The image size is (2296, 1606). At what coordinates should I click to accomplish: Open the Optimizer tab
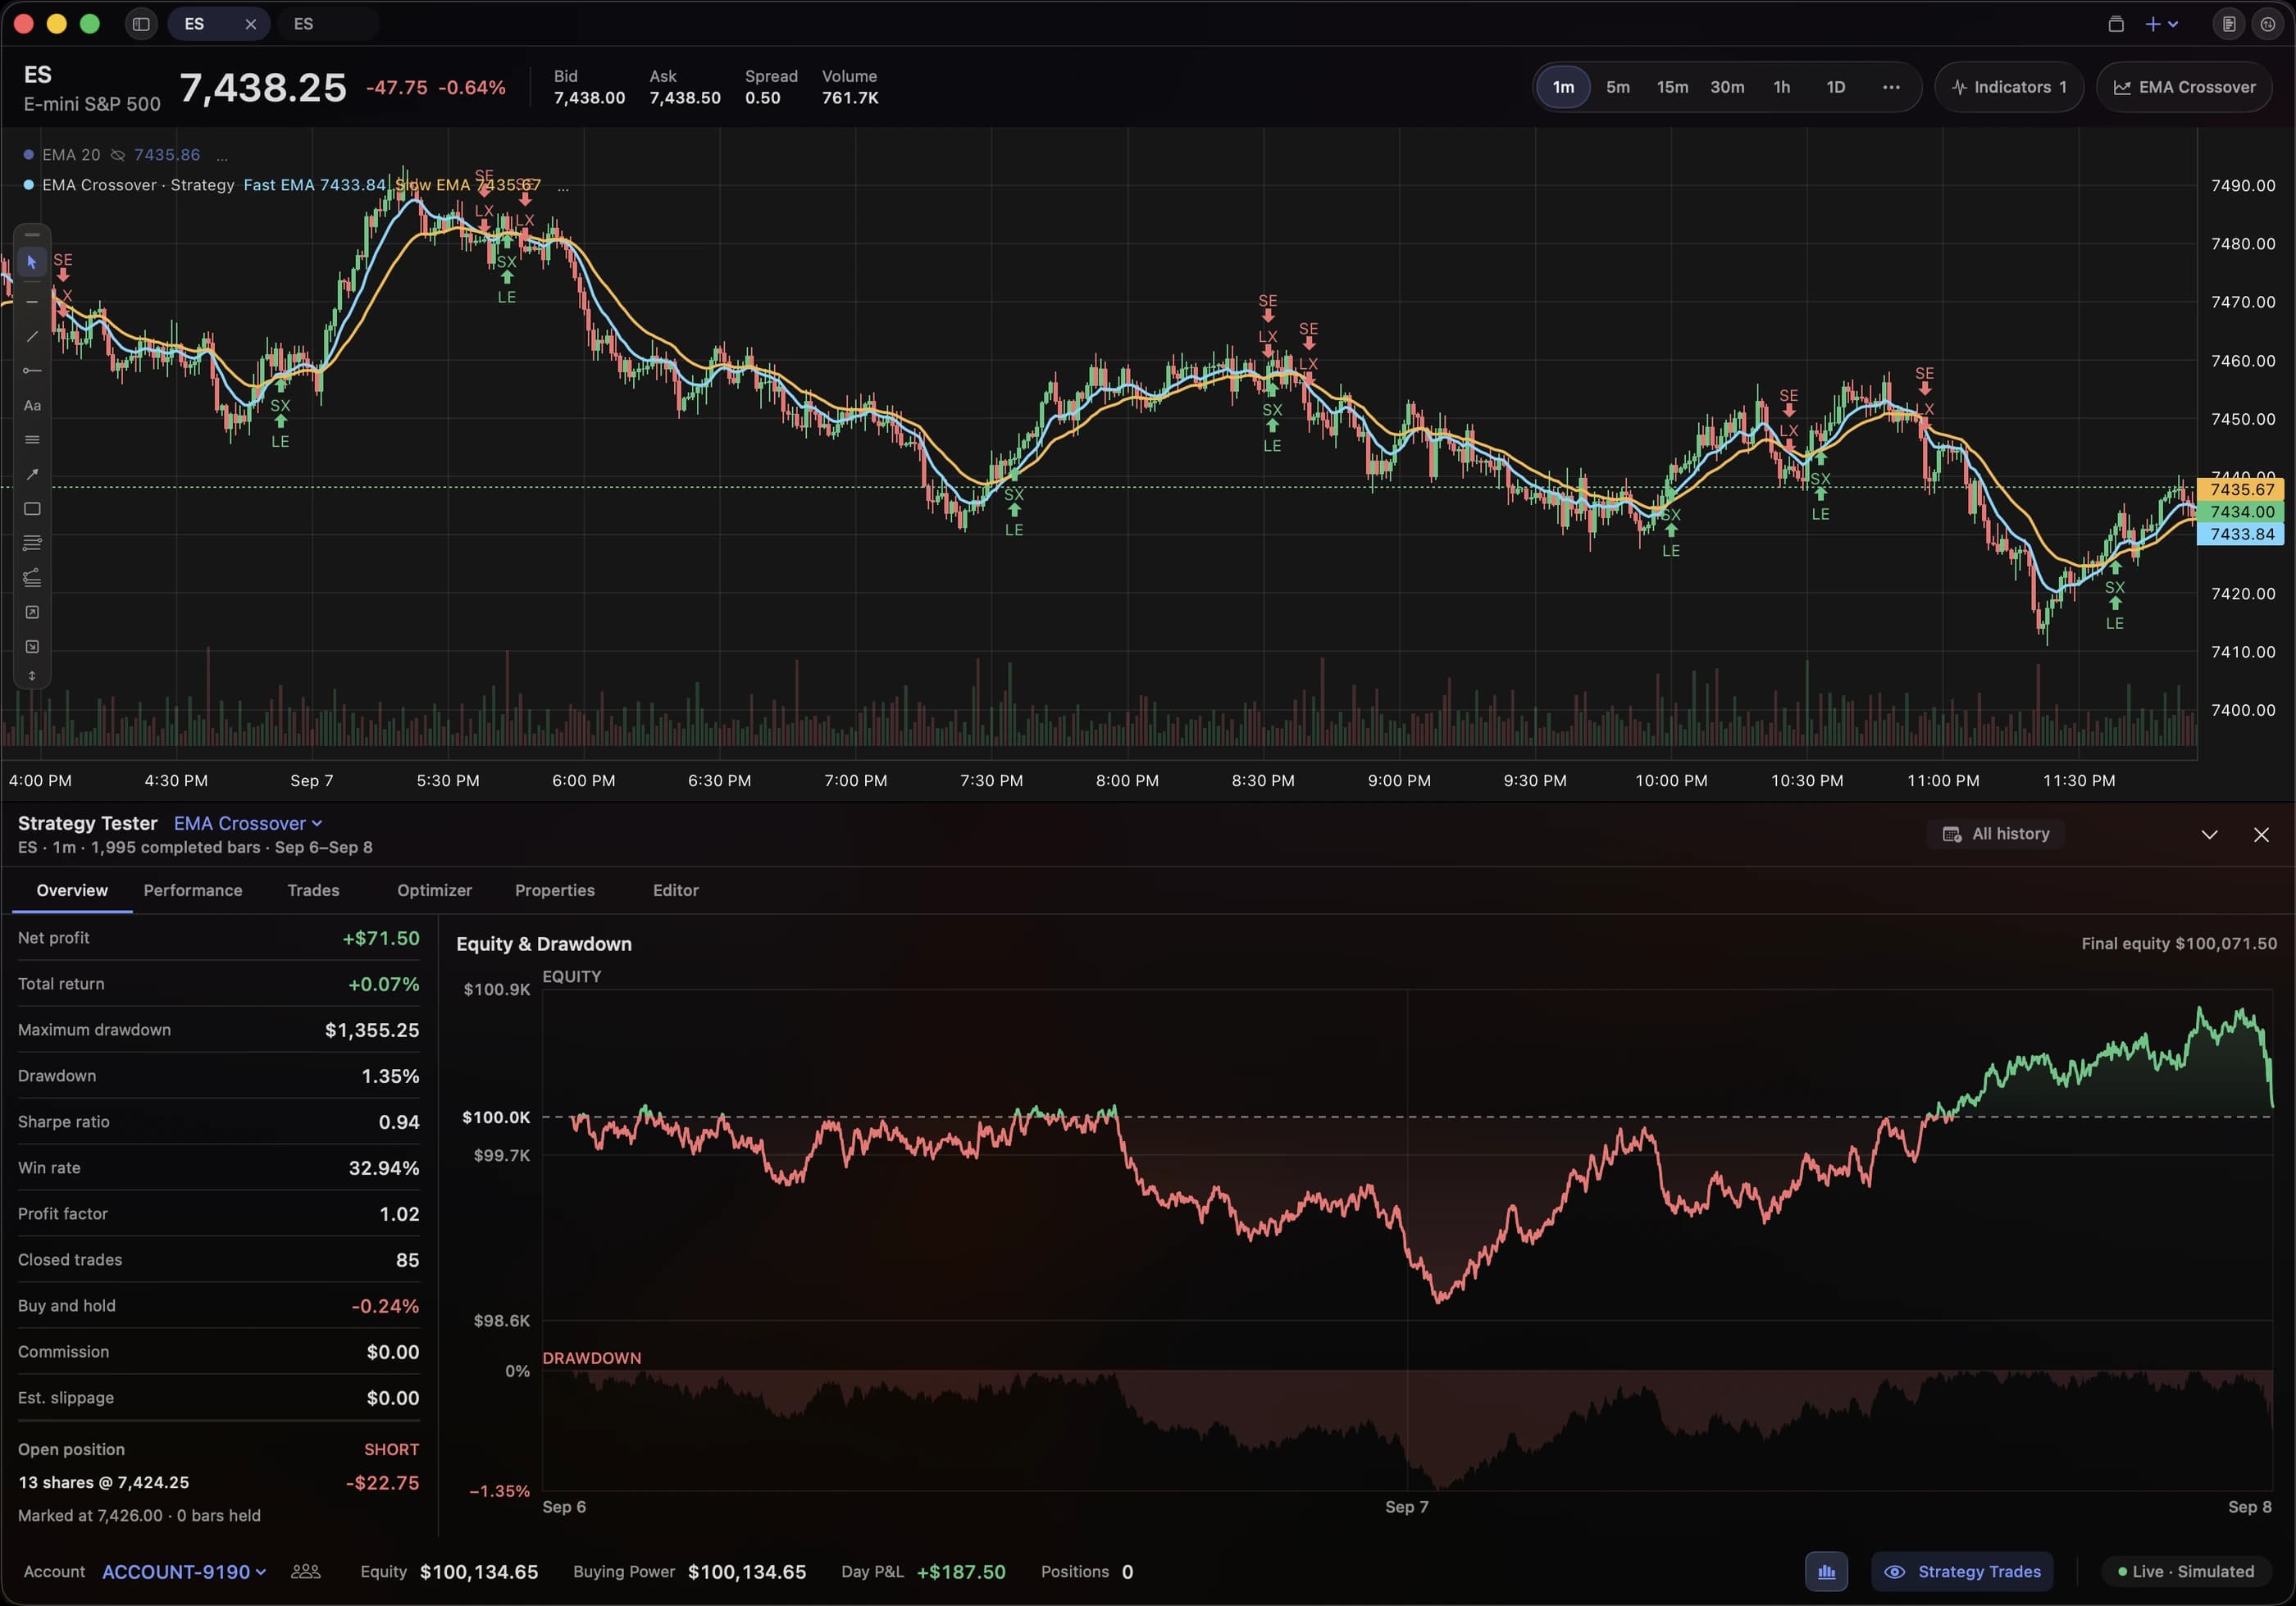tap(434, 891)
